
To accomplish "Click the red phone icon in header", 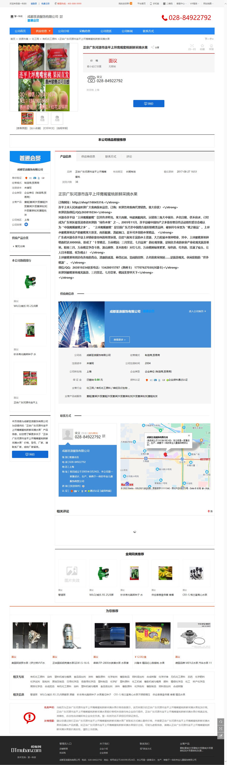I will coord(164,18).
